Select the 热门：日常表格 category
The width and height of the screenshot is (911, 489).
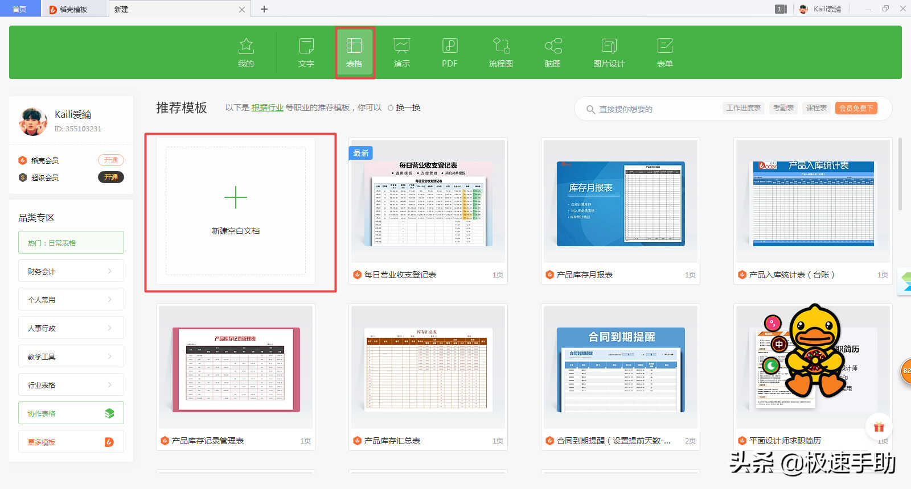[x=71, y=242]
